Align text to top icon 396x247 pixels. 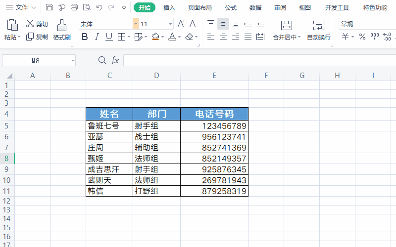coord(211,24)
